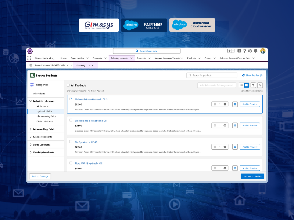Open the Products tab
Image resolution: width=294 pixels, height=220 pixels.
click(191, 58)
